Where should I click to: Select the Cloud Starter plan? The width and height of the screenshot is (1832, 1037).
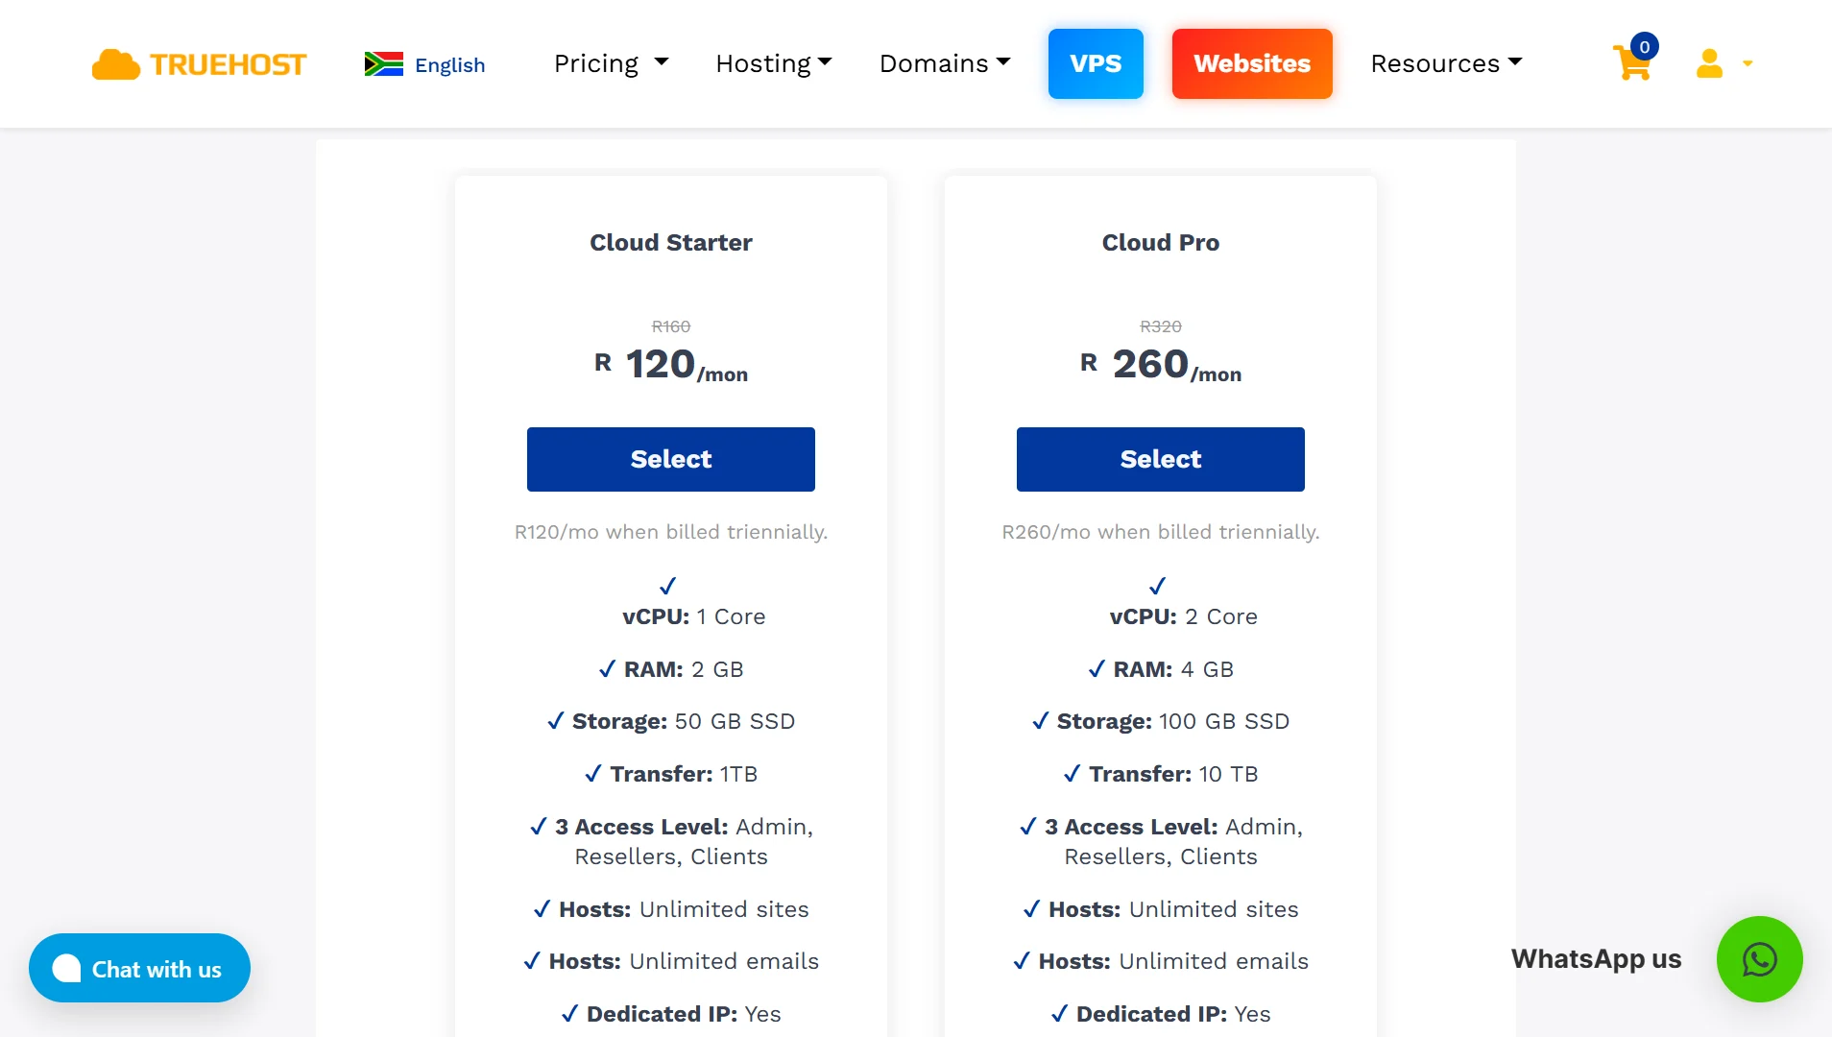(x=671, y=459)
